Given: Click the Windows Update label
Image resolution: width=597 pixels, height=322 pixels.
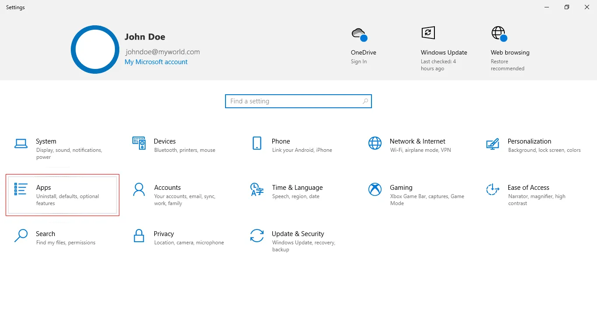Looking at the screenshot, I should pyautogui.click(x=444, y=52).
